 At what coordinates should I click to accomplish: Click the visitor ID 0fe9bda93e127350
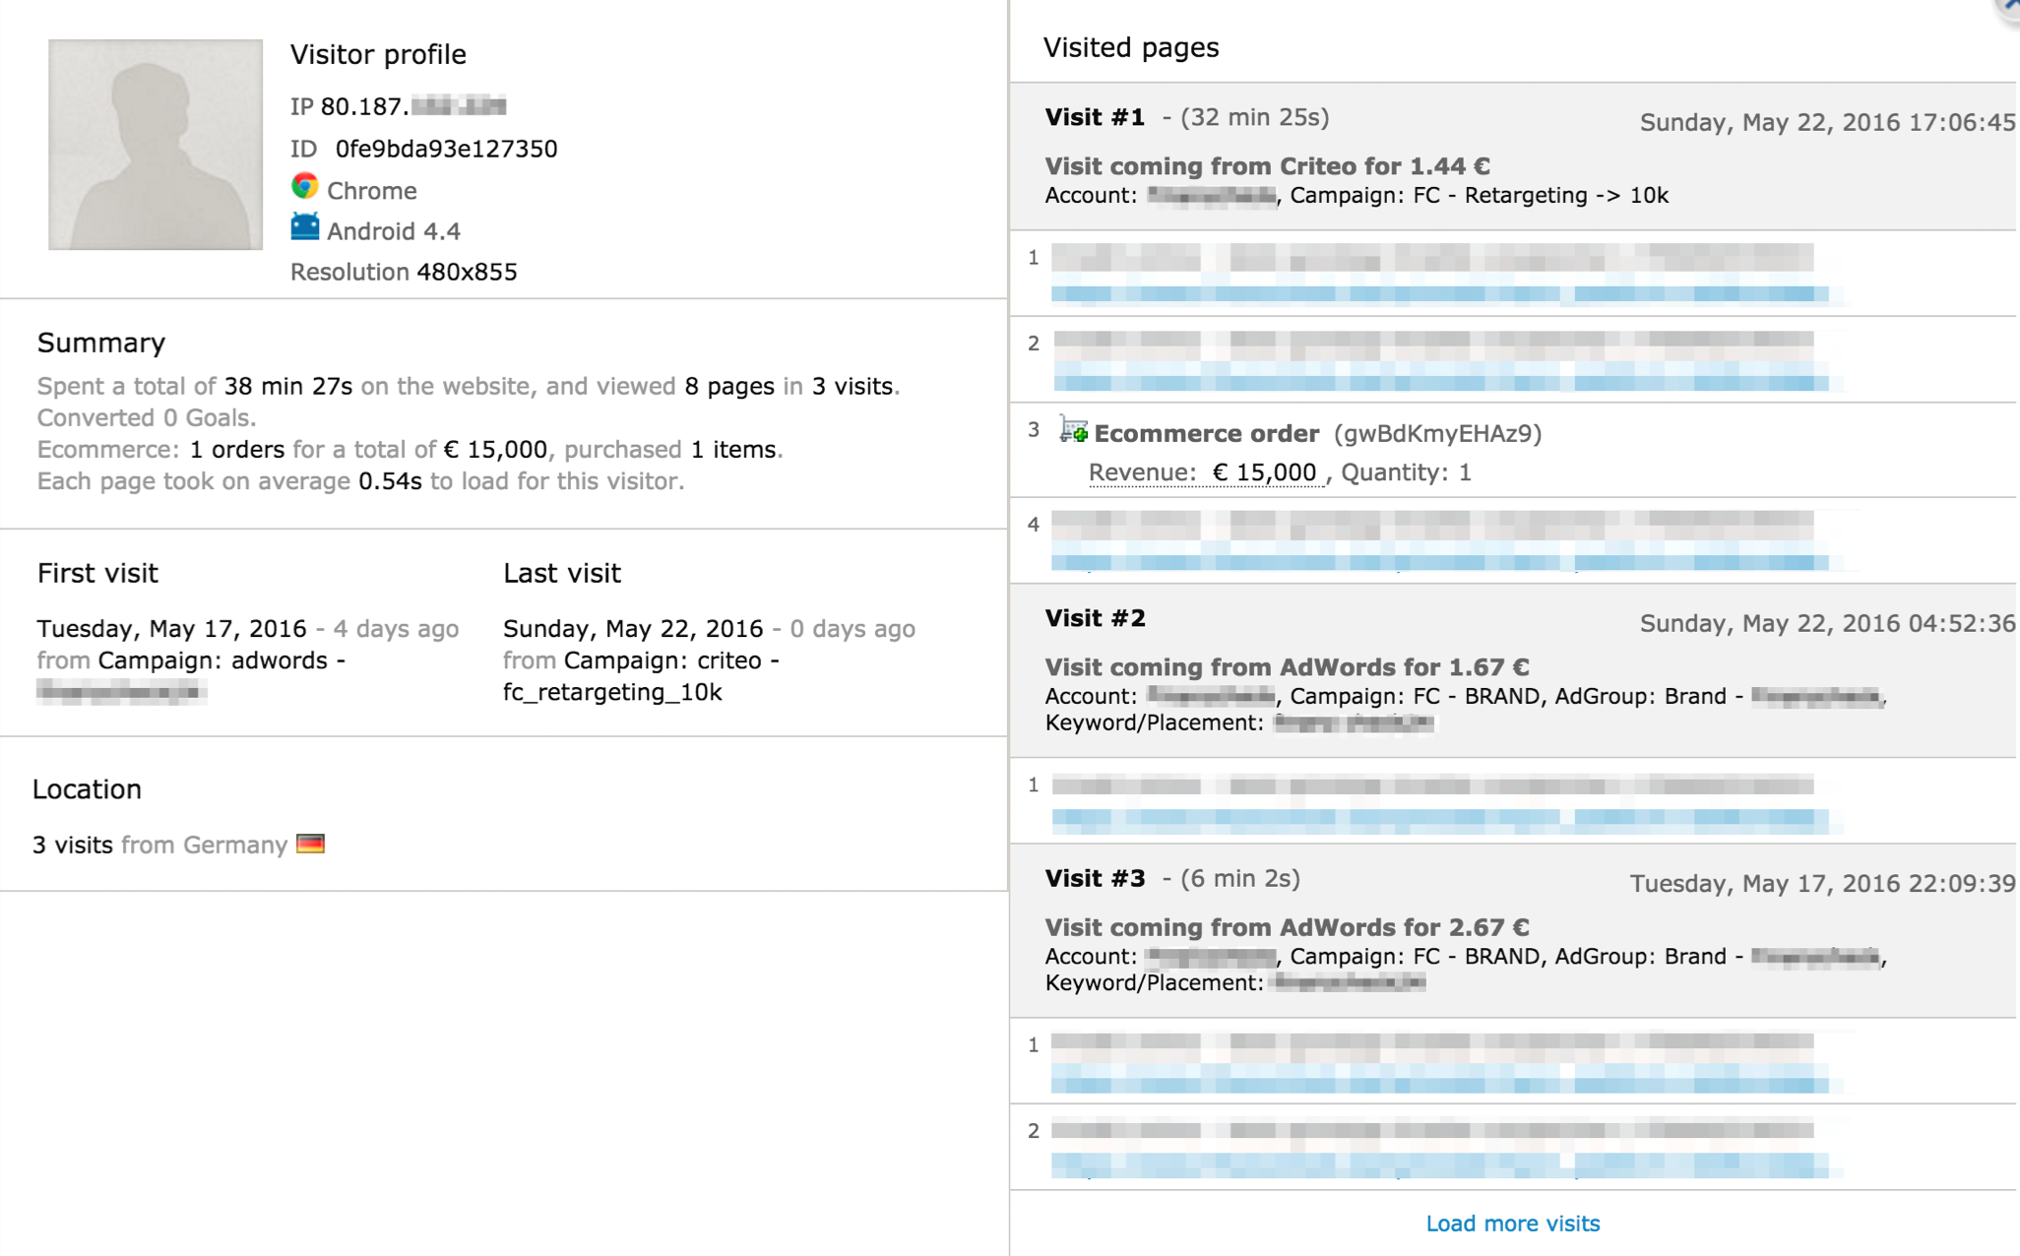[446, 149]
